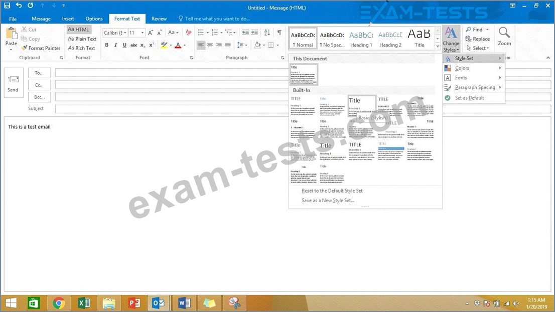Image resolution: width=555 pixels, height=312 pixels.
Task: Sort the selected text
Action: click(267, 33)
